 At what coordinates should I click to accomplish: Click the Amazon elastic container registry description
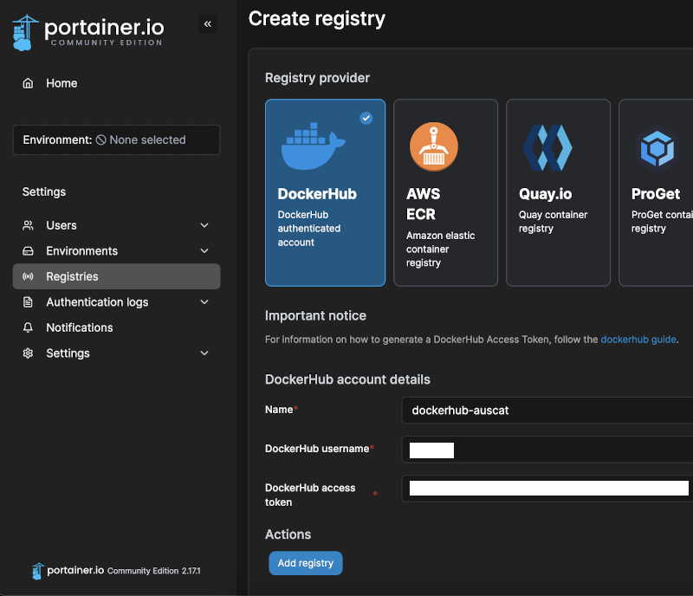(441, 249)
